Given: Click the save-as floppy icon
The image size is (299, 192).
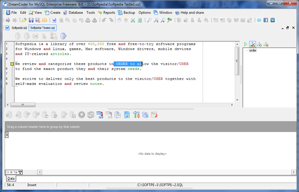Looking at the screenshot, I should click(x=38, y=20).
